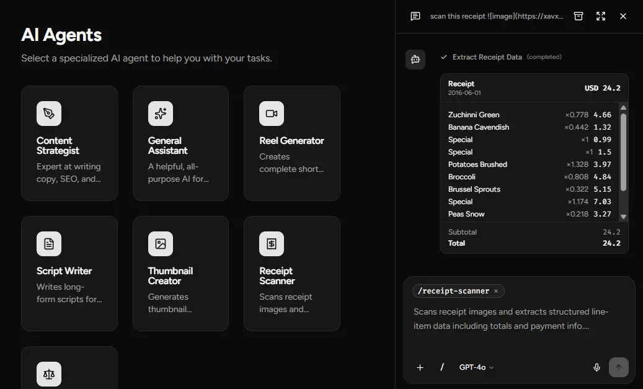643x389 pixels.
Task: Click the "Extract Receipt Data" step label
Action: pos(487,57)
